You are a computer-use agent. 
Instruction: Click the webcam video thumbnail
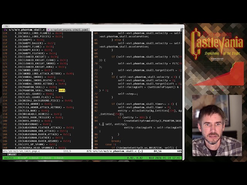(x=217, y=125)
